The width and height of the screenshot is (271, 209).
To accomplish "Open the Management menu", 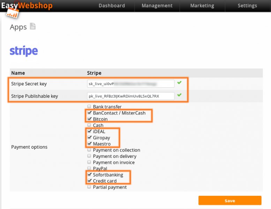I will coord(157,6).
